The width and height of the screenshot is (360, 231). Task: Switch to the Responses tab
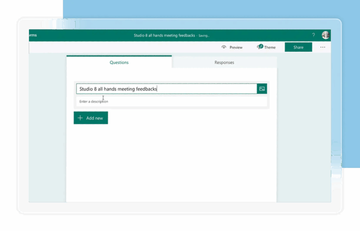(224, 63)
